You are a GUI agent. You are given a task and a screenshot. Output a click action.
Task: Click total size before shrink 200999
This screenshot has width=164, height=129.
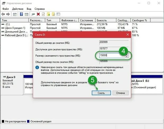click(x=114, y=42)
